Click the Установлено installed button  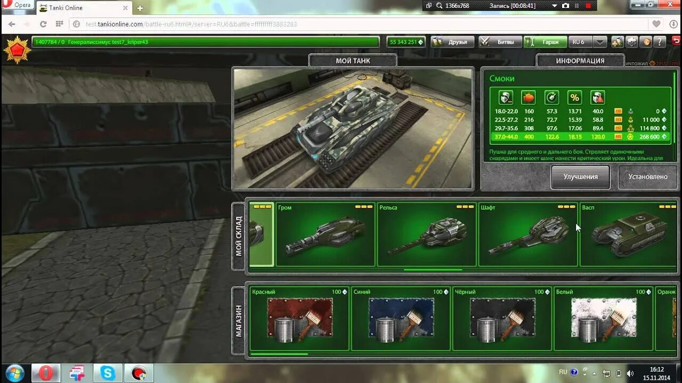647,177
